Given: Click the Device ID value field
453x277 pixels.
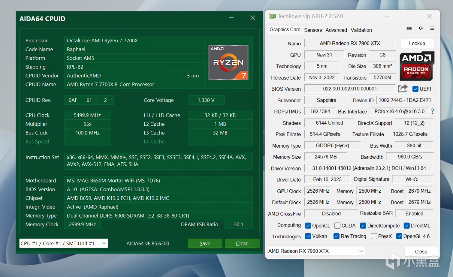Looking at the screenshot, I should click(405, 100).
